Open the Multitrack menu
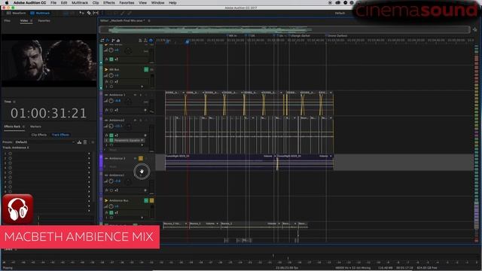 click(80, 3)
